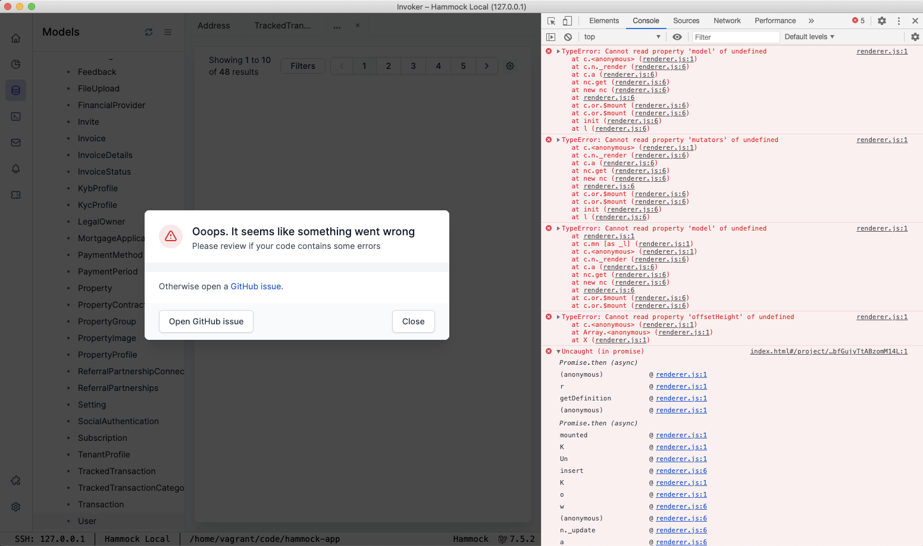Click the ticket icon in the sidebar
This screenshot has width=923, height=546.
15,195
